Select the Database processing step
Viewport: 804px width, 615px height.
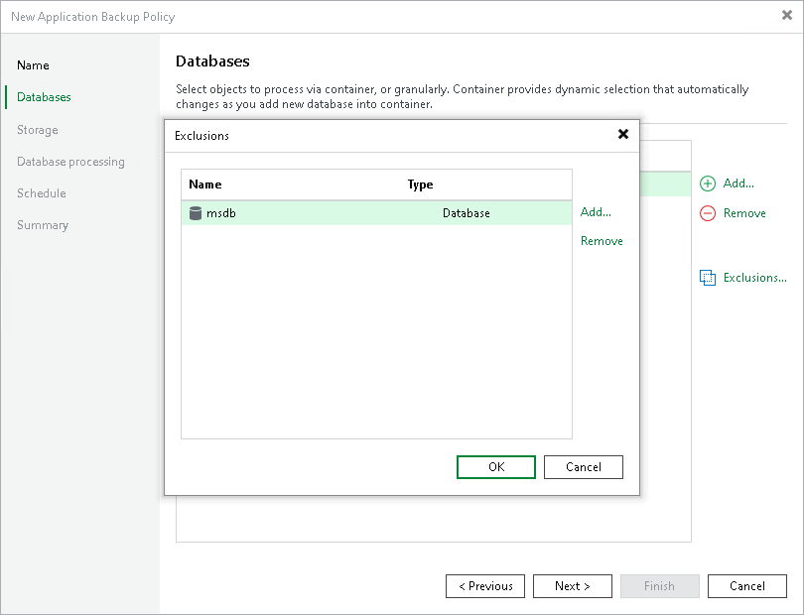[x=70, y=162]
